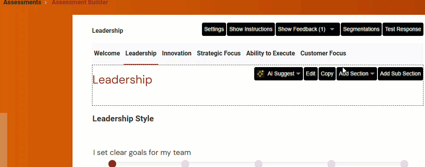425x167 pixels.
Task: Click the AI Suggest sparkle icon
Action: [260, 74]
